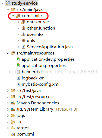Click the JRE System Library icon
102x138 pixels.
click(x=13, y=109)
